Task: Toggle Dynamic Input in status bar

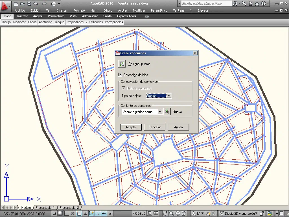Action: [x=98, y=214]
